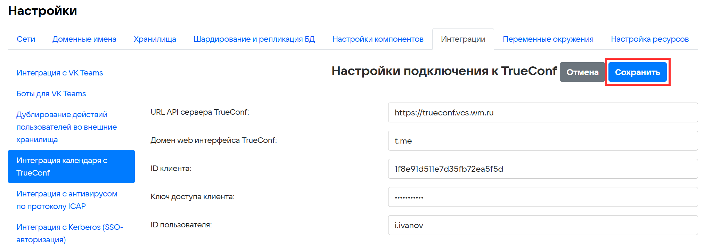704x251 pixels.
Task: Open Интеграция с VK Teams link
Action: coord(60,73)
